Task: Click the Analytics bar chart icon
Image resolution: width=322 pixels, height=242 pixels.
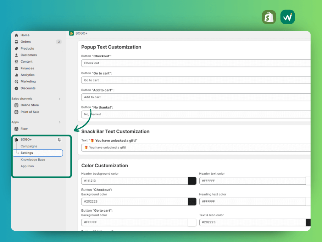Action: (16, 75)
